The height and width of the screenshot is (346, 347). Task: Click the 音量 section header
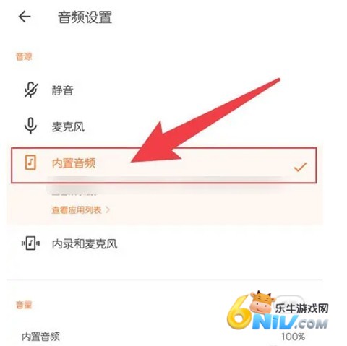[24, 305]
